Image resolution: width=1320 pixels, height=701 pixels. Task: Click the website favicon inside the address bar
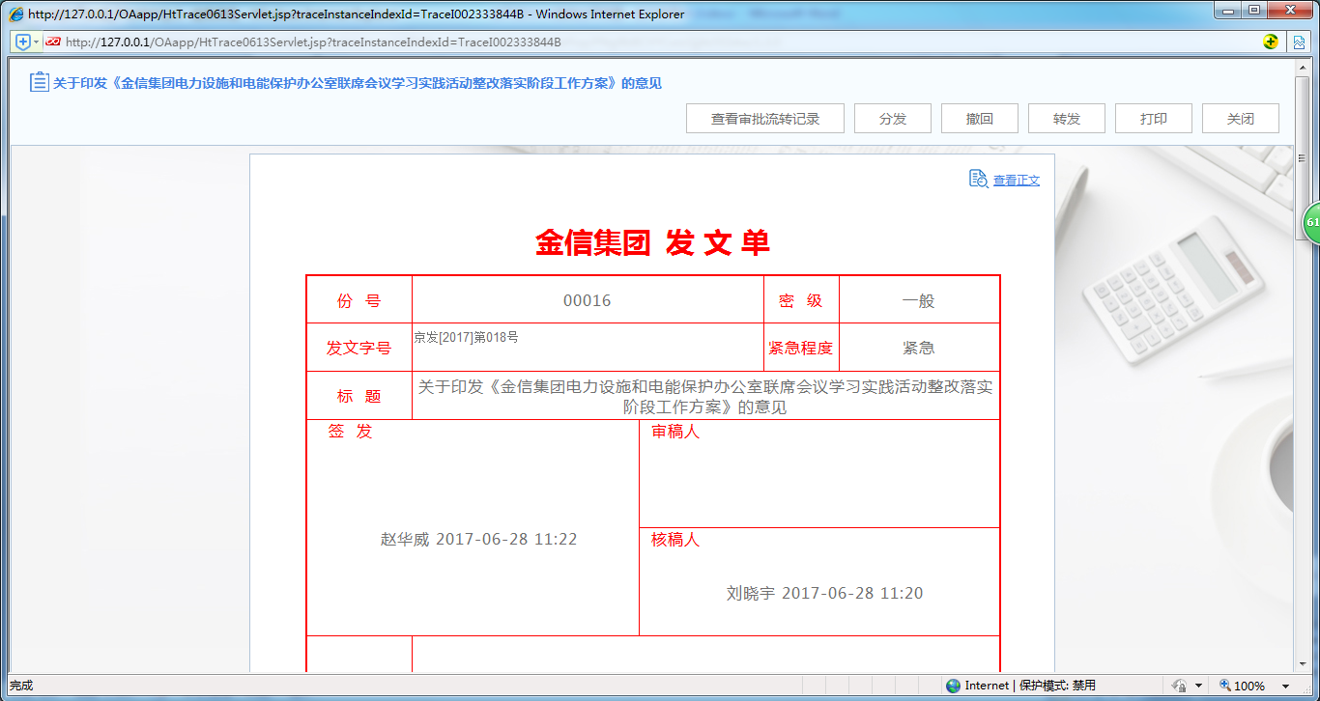[55, 42]
